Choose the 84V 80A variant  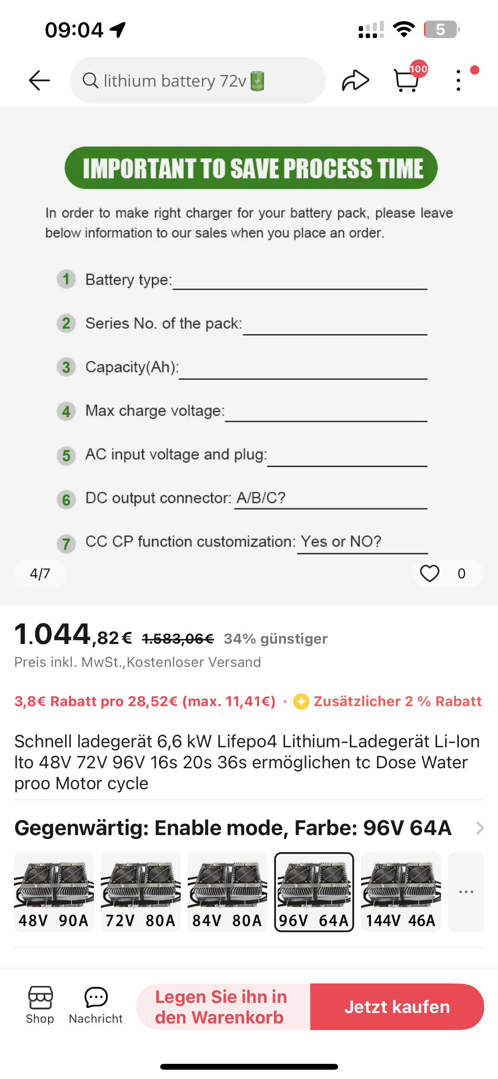click(227, 892)
